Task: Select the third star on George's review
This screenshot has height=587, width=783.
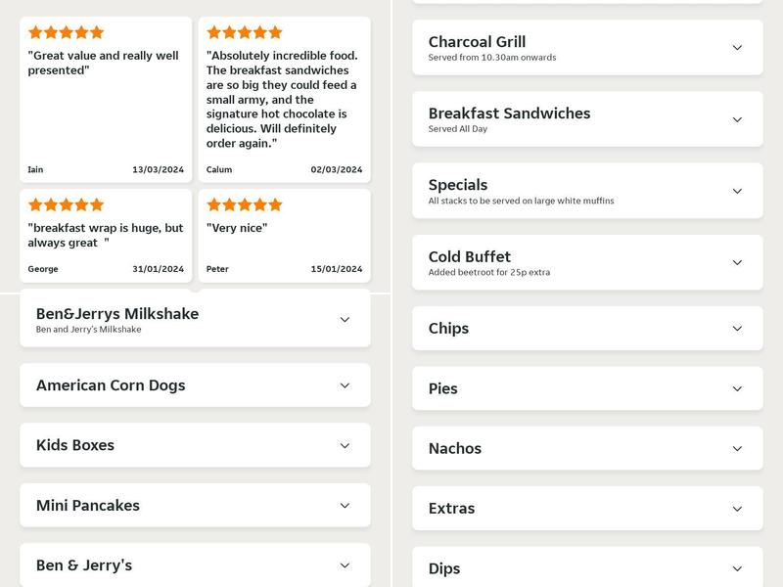Action: tap(66, 205)
